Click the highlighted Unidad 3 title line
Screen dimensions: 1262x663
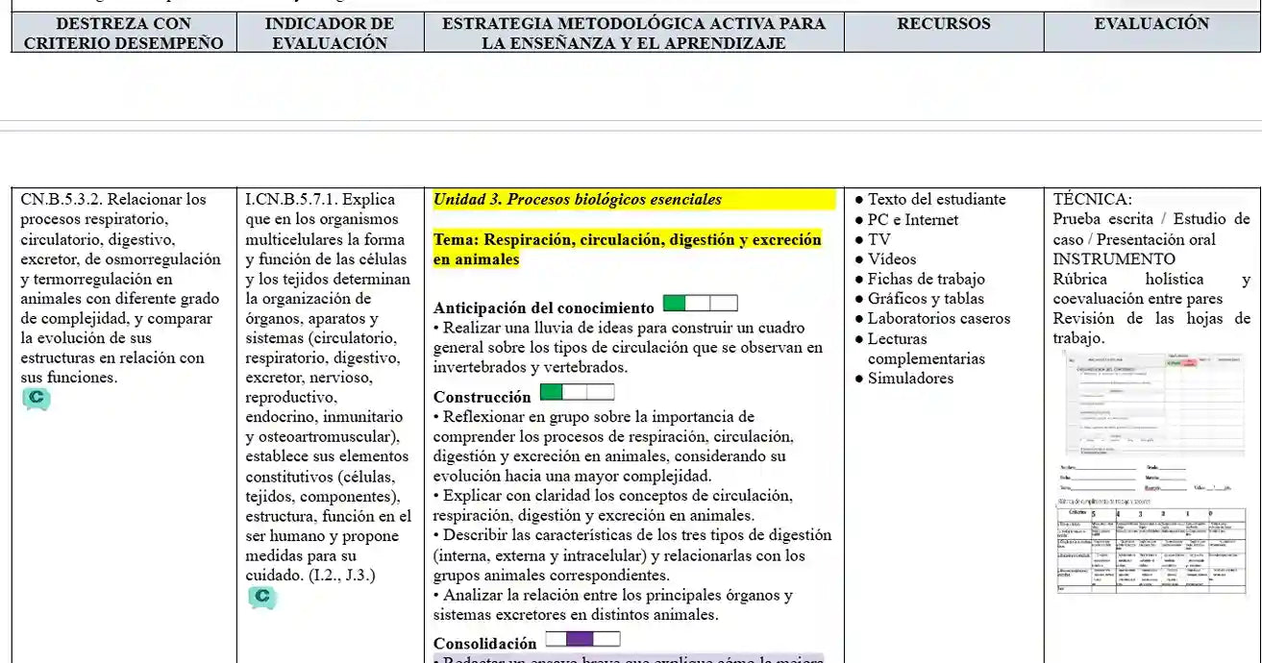[577, 200]
